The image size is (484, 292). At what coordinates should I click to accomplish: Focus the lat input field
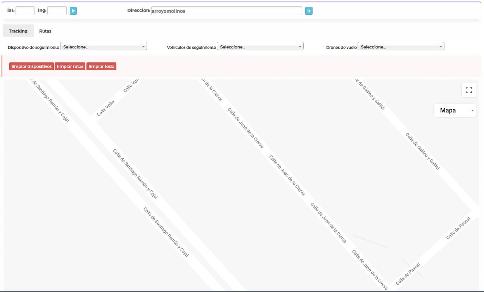pyautogui.click(x=25, y=11)
